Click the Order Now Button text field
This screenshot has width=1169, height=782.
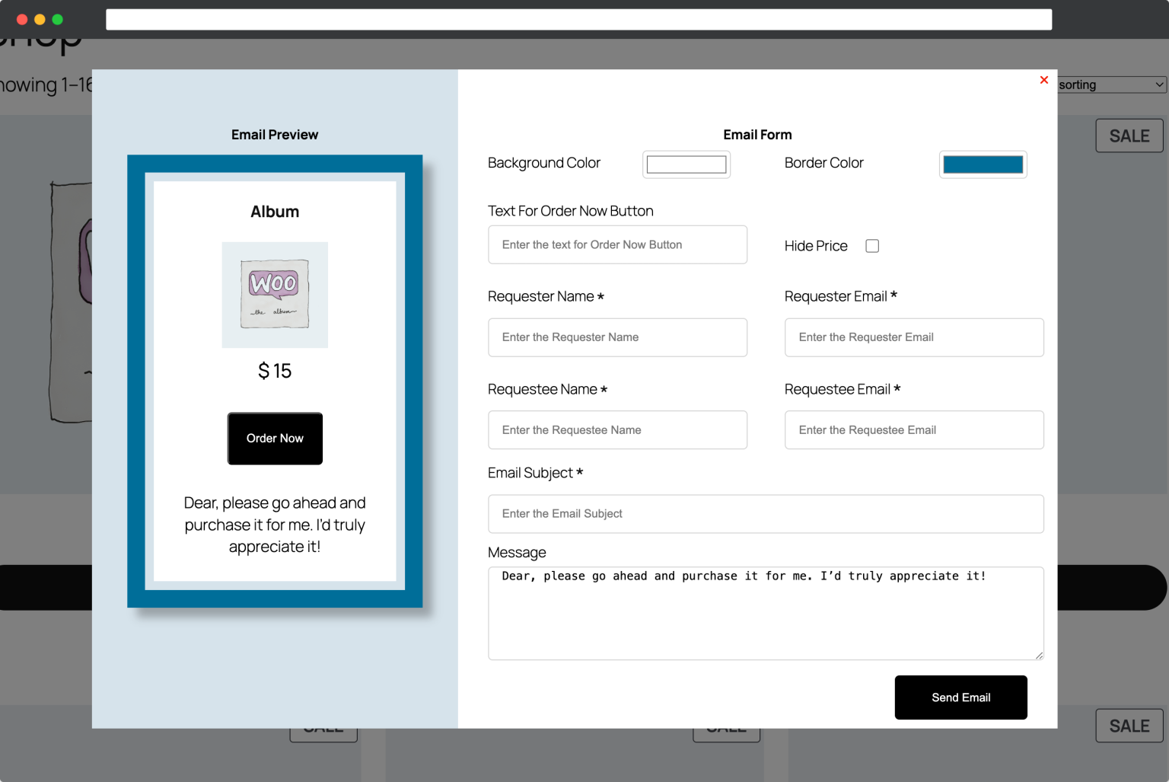tap(617, 244)
